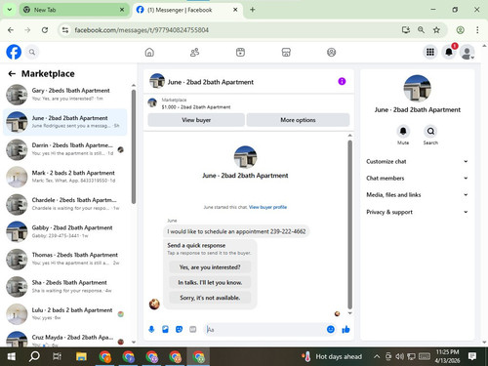This screenshot has width=488, height=366.
Task: Click the address bar URL
Action: point(142,30)
